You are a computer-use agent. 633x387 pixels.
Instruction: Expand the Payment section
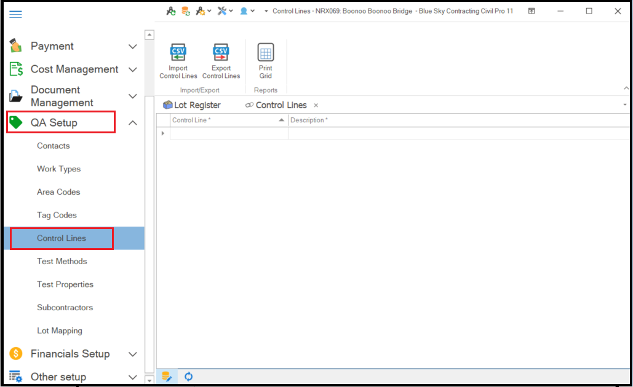click(x=132, y=47)
